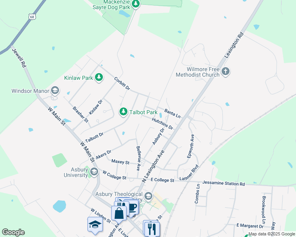Click the Corbitt Dr street label

122,83
